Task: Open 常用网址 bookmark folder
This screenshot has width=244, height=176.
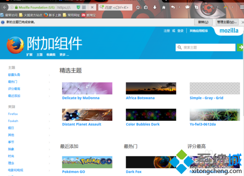Action: (71, 15)
